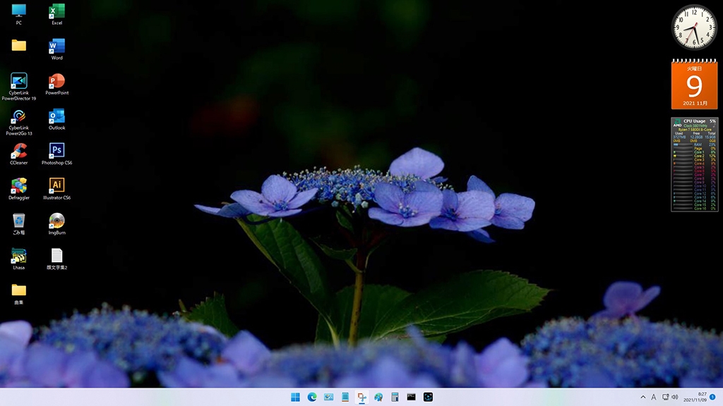The height and width of the screenshot is (406, 723).
Task: Open the taskbar clock showing 2021/11/09
Action: click(x=695, y=398)
